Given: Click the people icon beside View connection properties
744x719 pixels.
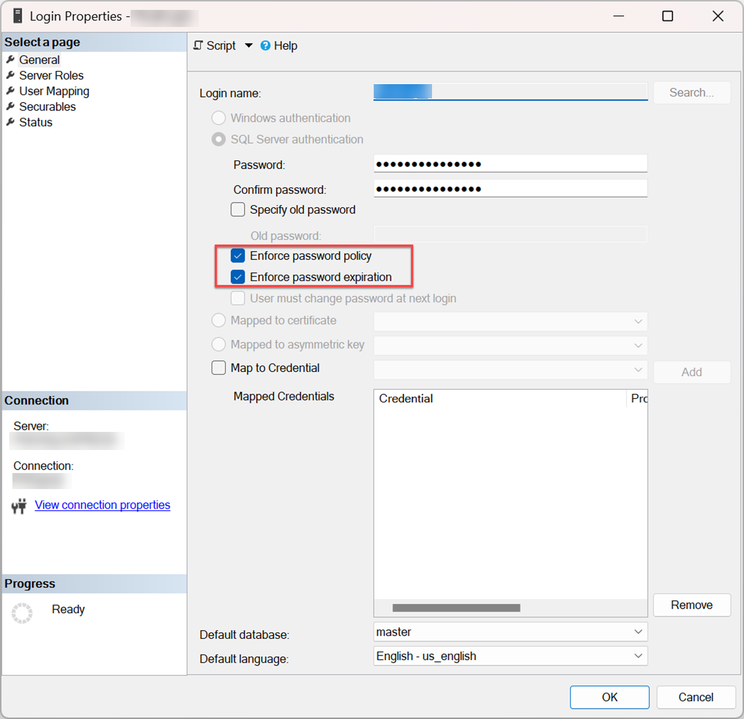Looking at the screenshot, I should pyautogui.click(x=18, y=506).
